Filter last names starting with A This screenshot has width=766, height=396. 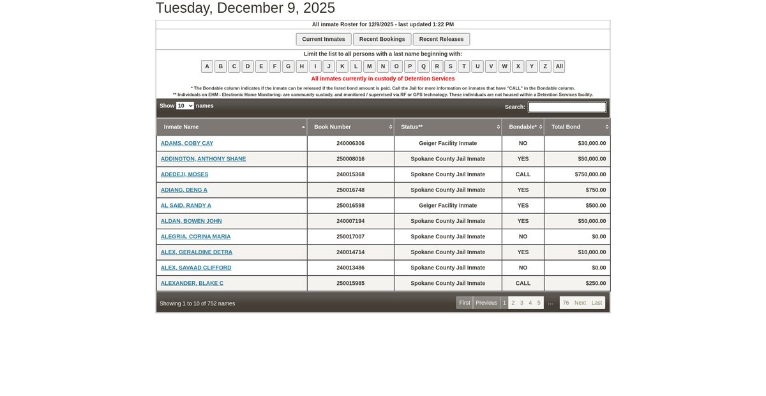click(x=207, y=66)
